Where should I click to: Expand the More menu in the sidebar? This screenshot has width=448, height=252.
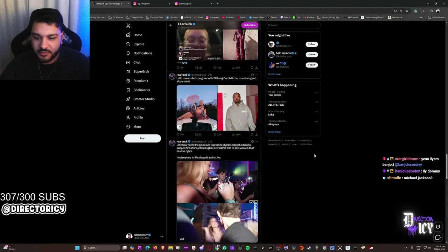coord(133,127)
